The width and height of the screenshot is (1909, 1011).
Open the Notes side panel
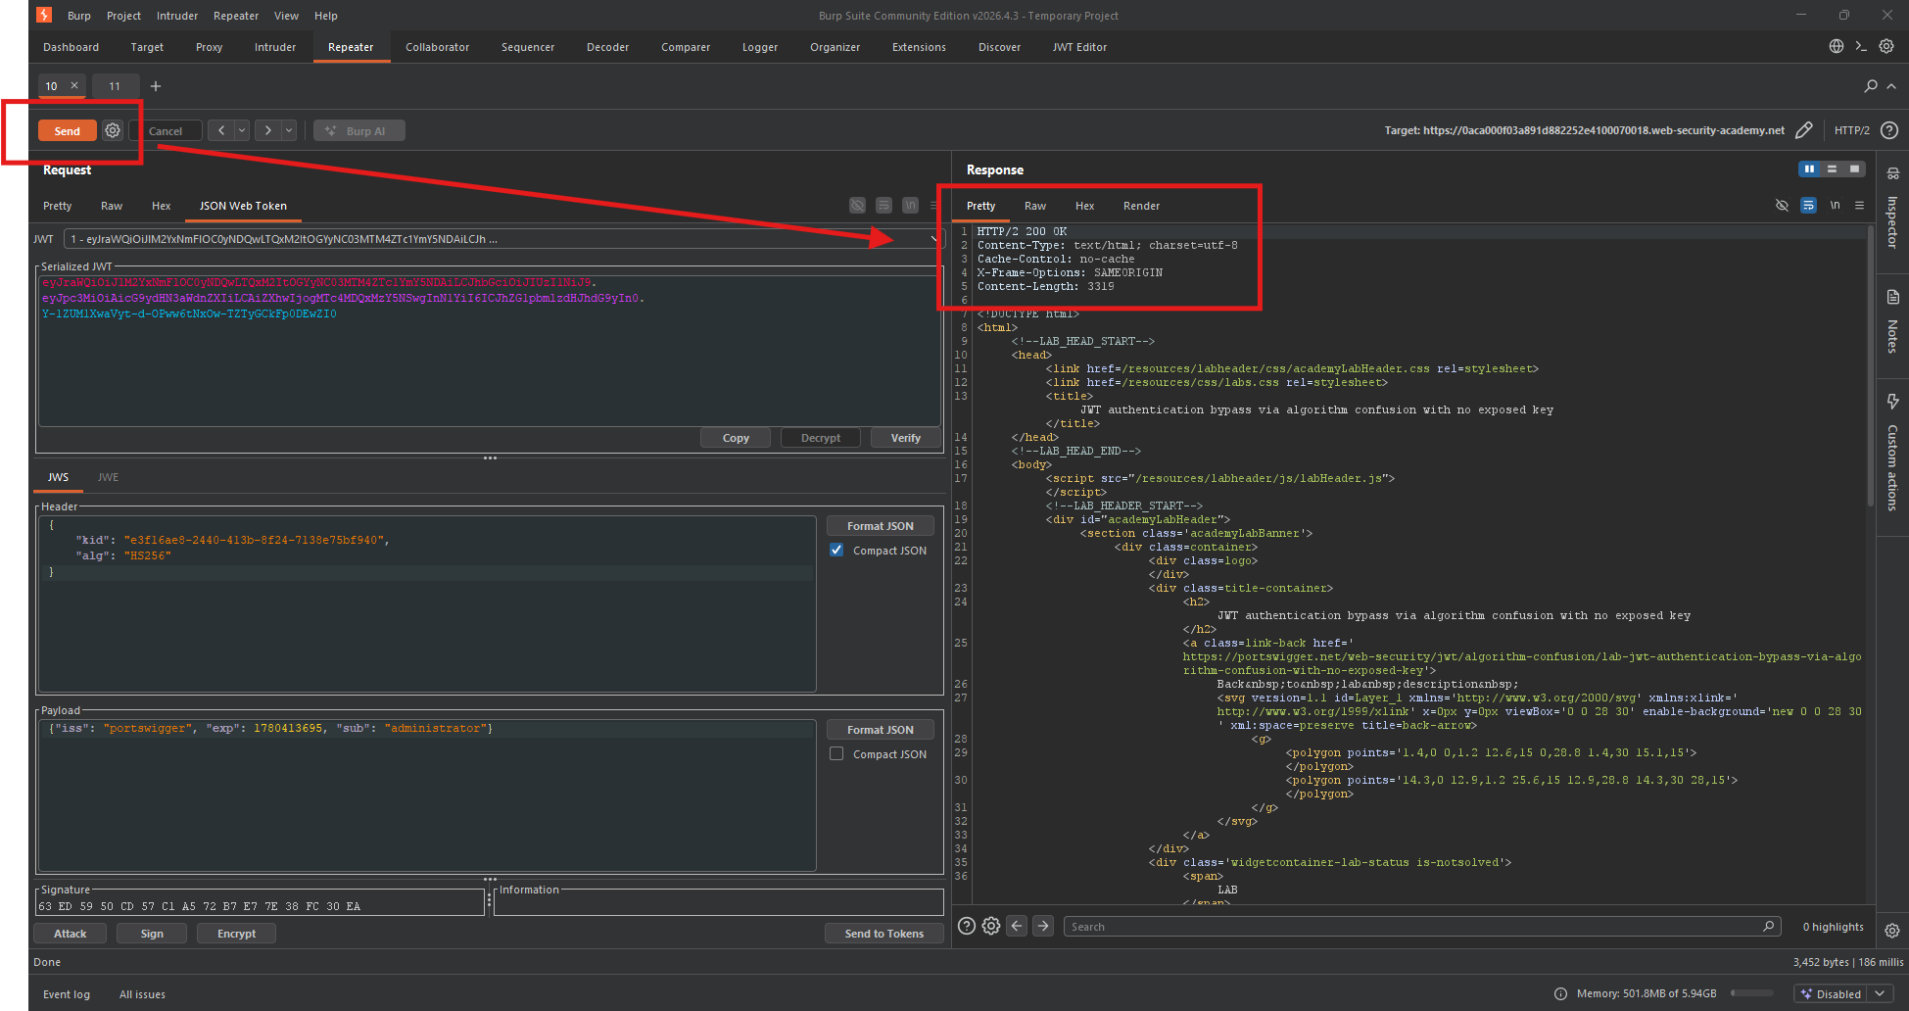1892,321
